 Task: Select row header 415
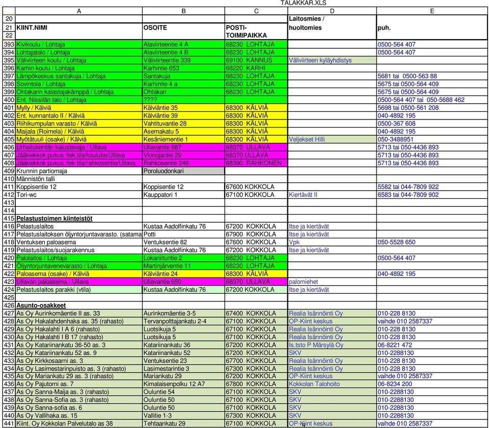pos(9,219)
